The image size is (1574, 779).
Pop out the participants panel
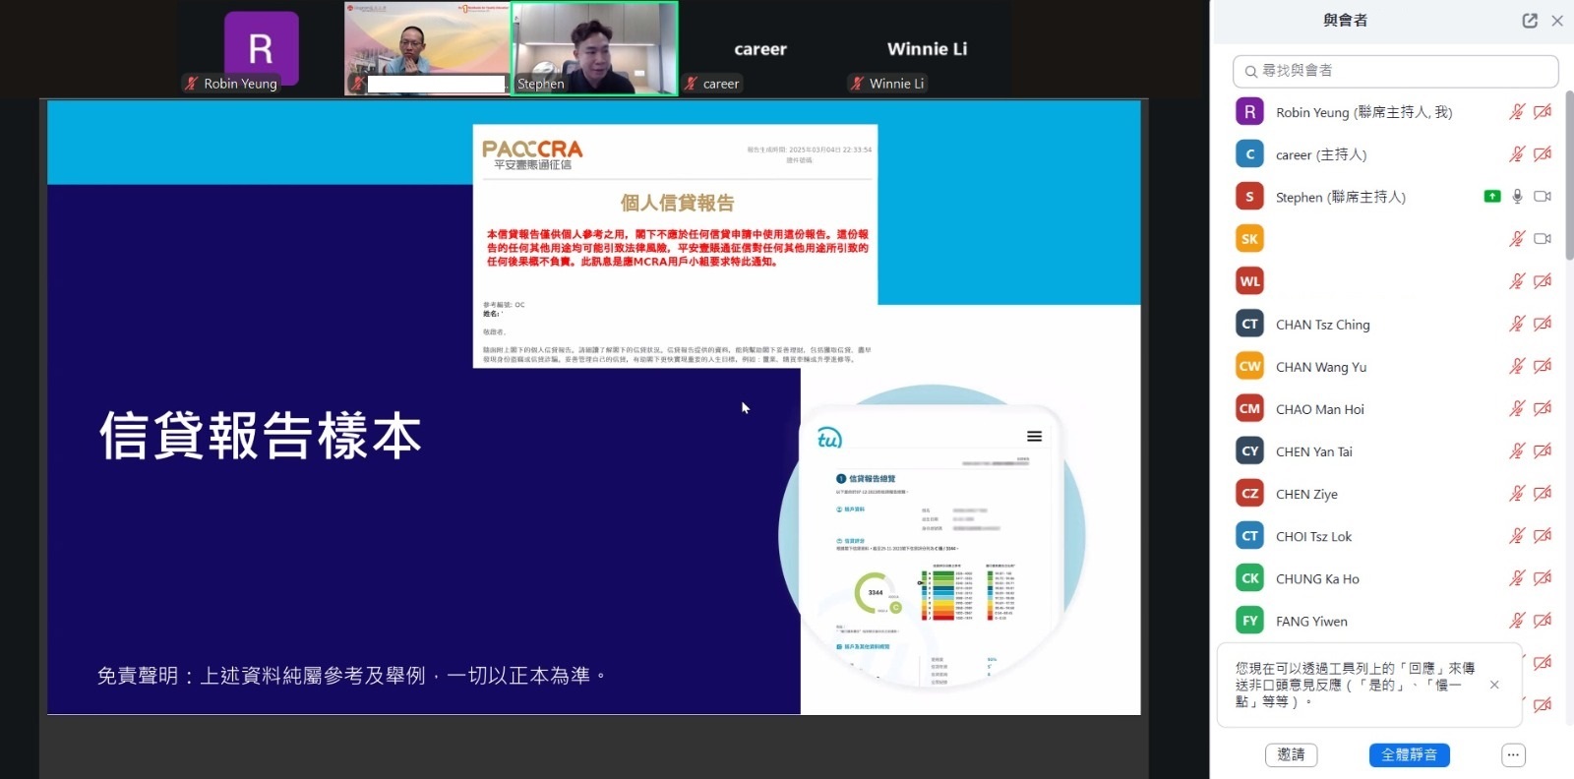click(x=1530, y=21)
